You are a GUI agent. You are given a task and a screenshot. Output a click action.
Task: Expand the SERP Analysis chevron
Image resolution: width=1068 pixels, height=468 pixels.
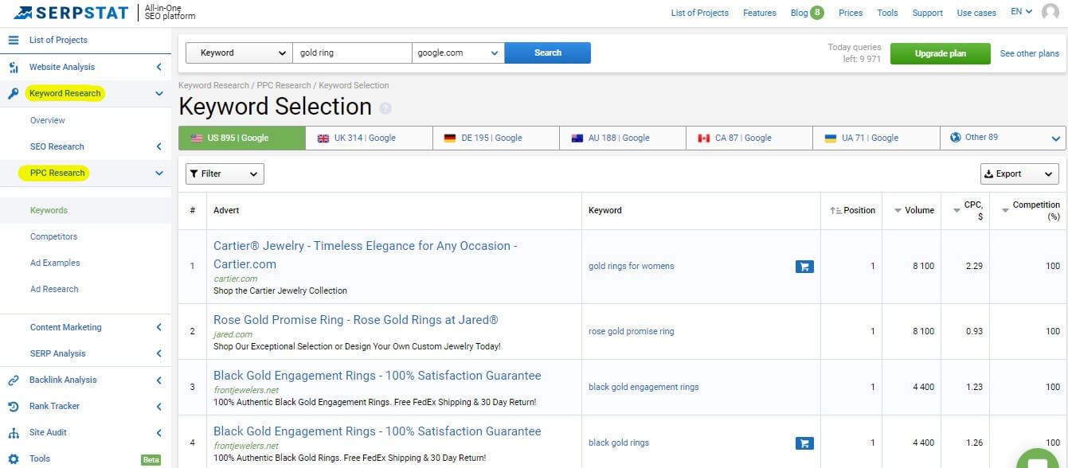[158, 353]
